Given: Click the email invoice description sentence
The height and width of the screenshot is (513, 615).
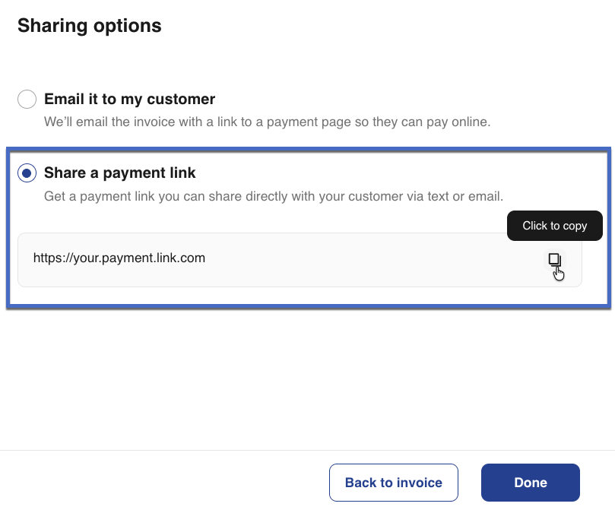Looking at the screenshot, I should [x=268, y=122].
